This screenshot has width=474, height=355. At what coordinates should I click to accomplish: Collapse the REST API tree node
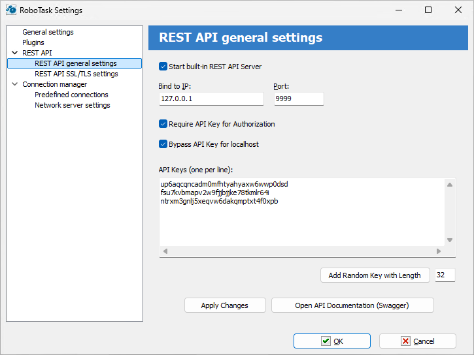click(14, 53)
